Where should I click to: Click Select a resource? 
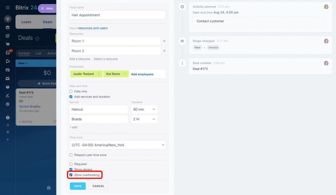[106, 59]
